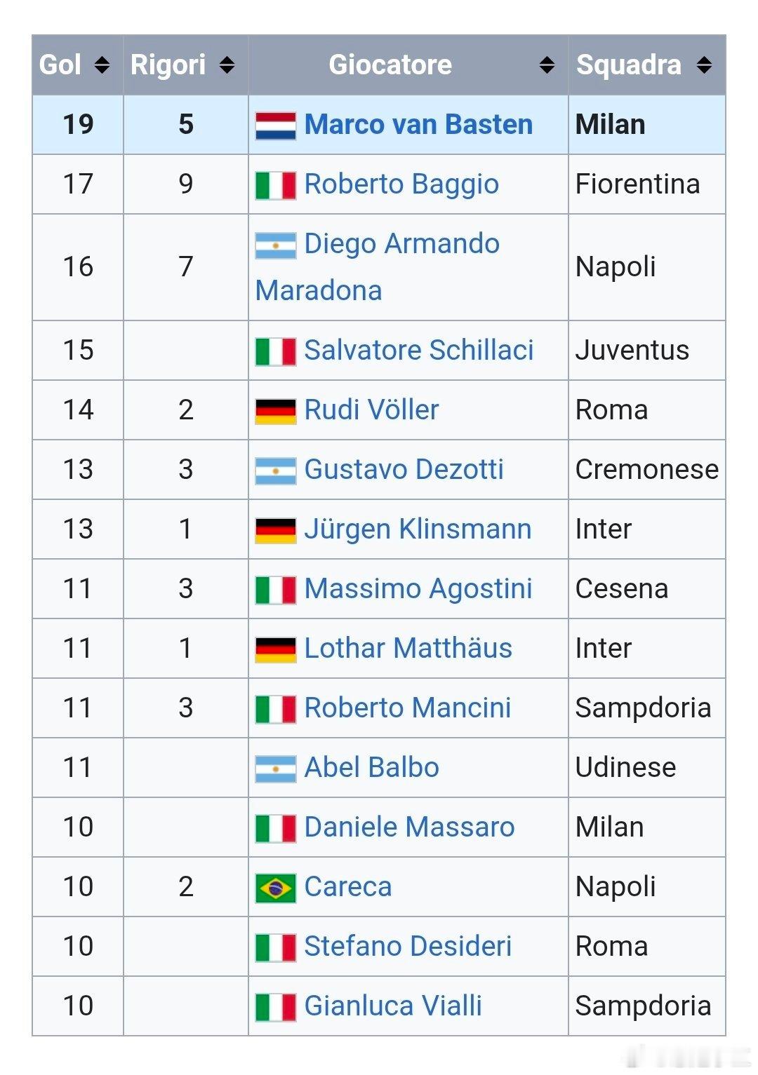Viewport: 758px width, 1075px height.
Task: Open the Daniele Massaro link
Action: (409, 827)
